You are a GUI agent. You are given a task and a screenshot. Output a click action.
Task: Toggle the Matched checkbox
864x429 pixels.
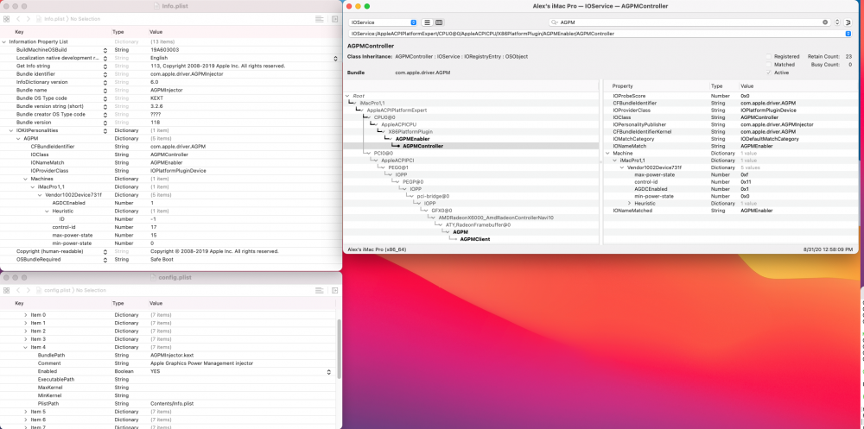[769, 65]
